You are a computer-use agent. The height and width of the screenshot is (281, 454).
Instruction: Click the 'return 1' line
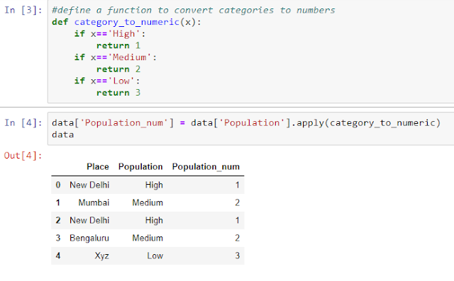pyautogui.click(x=118, y=45)
